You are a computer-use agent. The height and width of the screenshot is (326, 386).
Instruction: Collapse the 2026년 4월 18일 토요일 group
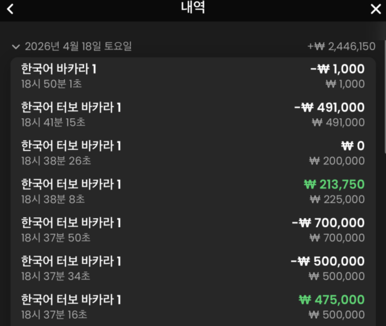(15, 47)
